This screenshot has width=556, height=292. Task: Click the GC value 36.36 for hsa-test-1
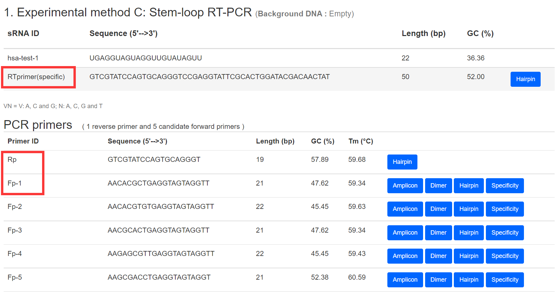(x=476, y=58)
